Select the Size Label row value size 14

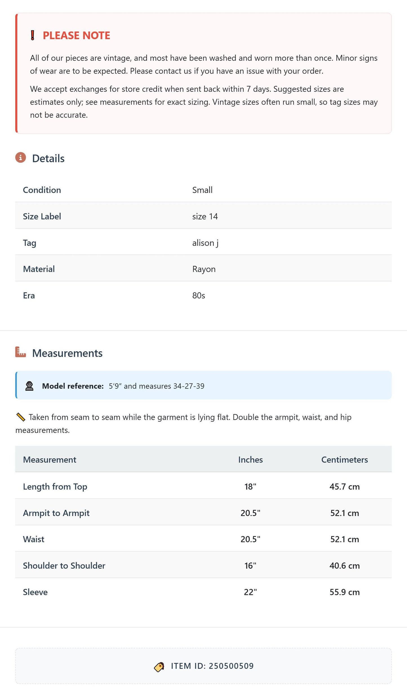pyautogui.click(x=205, y=216)
